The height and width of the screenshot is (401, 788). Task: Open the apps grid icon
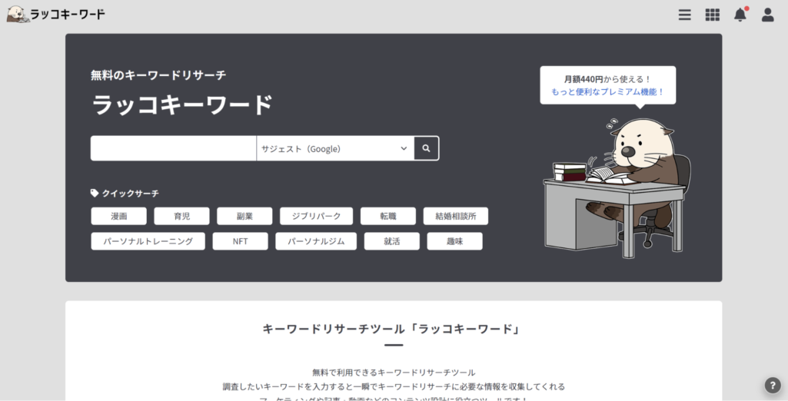[712, 15]
